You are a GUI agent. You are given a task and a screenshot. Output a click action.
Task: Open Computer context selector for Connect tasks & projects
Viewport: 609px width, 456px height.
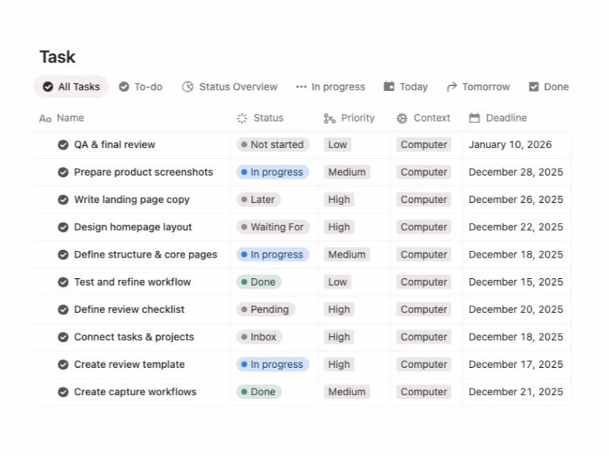point(423,337)
